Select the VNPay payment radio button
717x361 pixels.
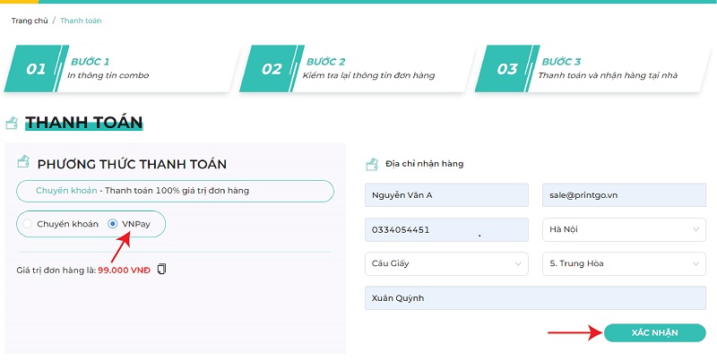(x=113, y=223)
